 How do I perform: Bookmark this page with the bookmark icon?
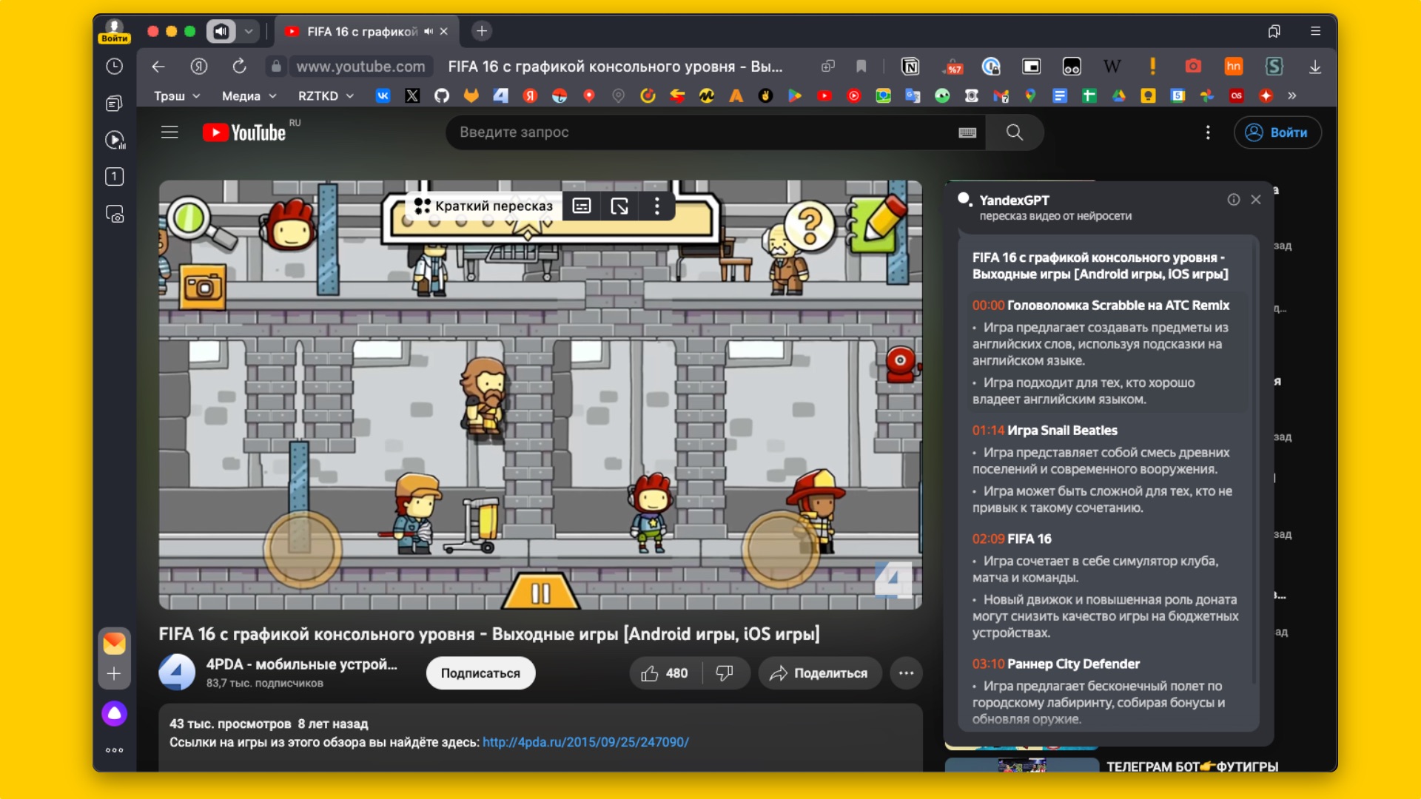(x=861, y=67)
